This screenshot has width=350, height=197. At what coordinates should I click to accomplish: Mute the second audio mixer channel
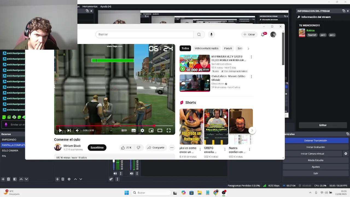132,173
